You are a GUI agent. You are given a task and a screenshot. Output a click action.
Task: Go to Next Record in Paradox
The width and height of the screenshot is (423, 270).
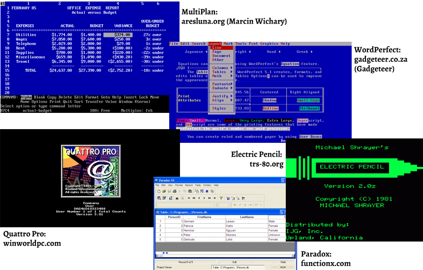204,198
